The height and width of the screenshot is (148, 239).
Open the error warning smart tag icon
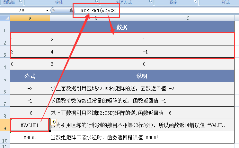pyautogui.click(x=54, y=122)
